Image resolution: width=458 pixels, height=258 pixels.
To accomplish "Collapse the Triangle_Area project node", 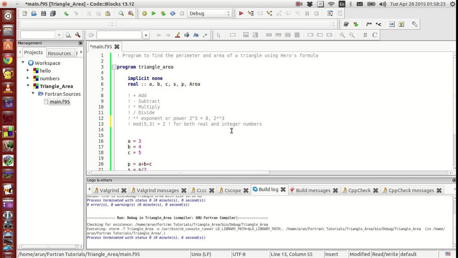I will (x=28, y=86).
